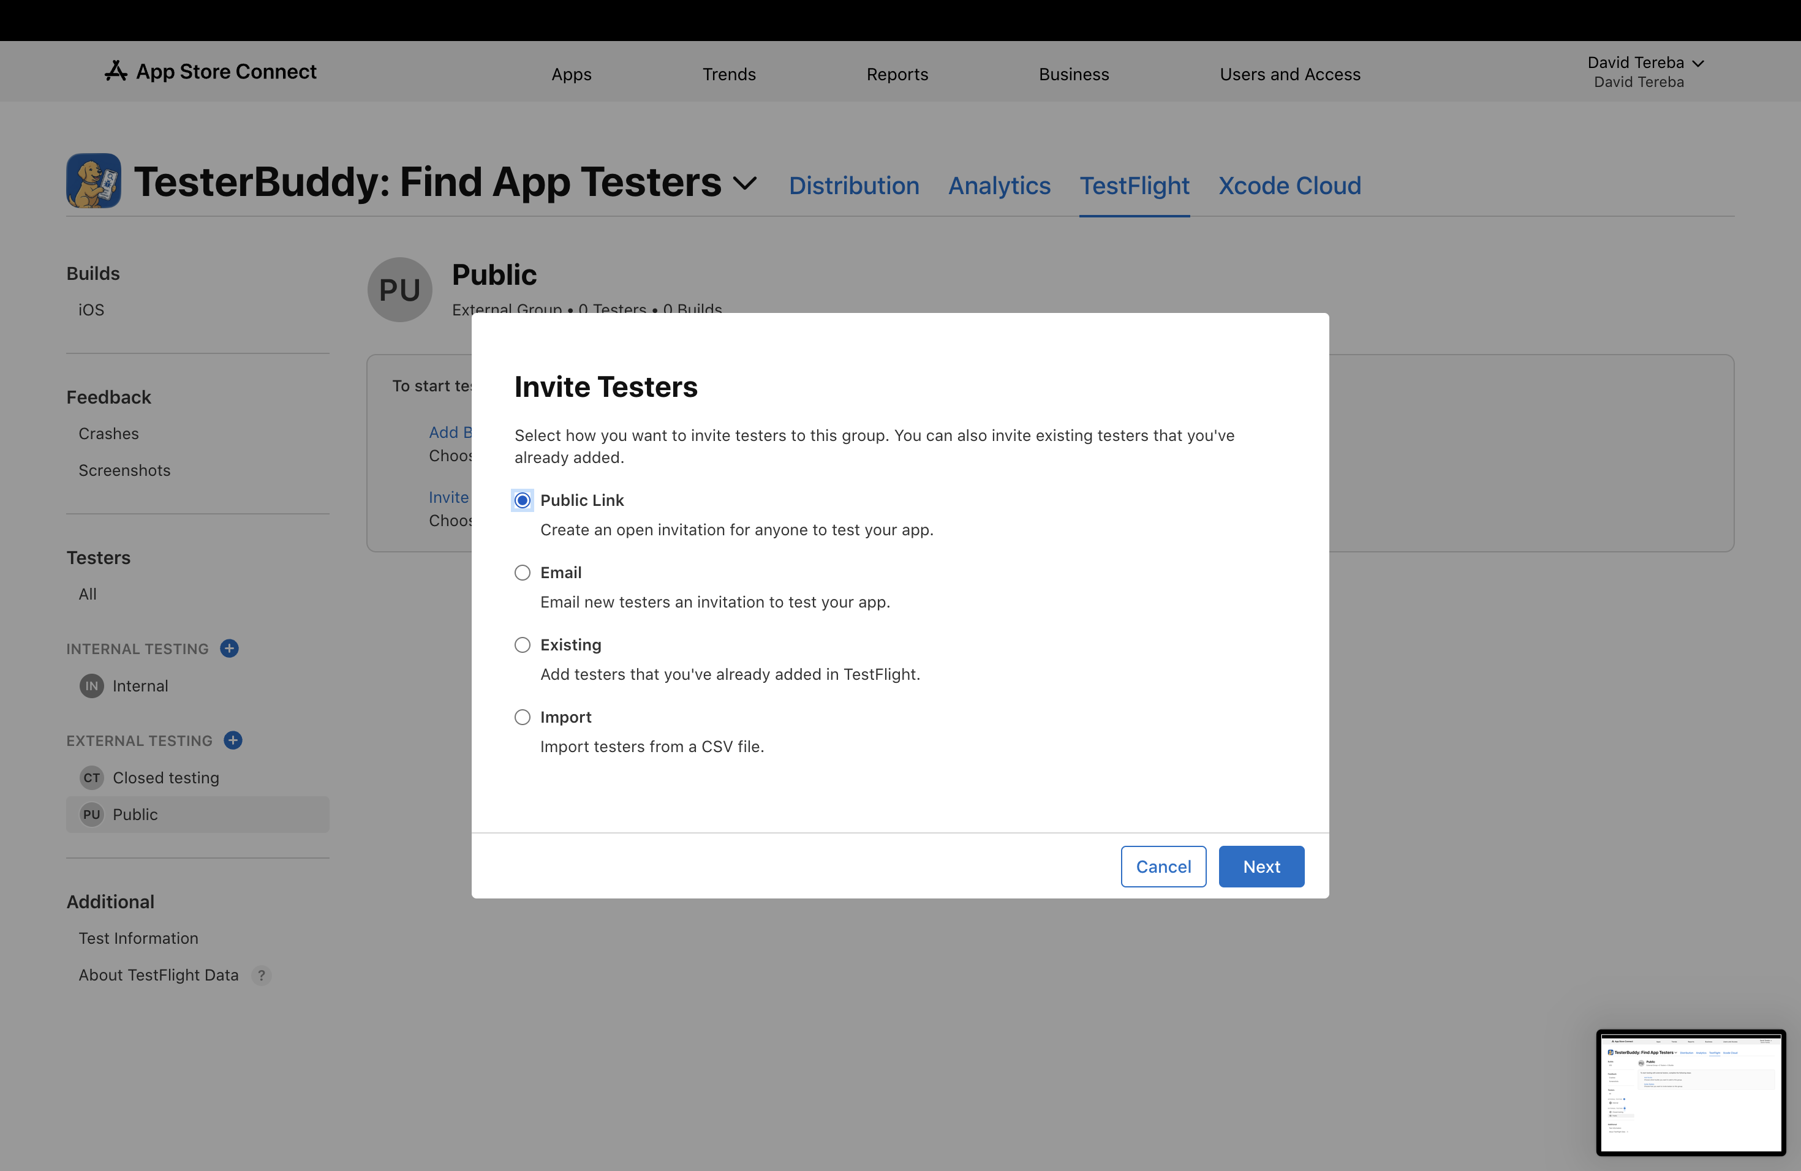
Task: Choose the Existing testers radio button
Action: 522,644
